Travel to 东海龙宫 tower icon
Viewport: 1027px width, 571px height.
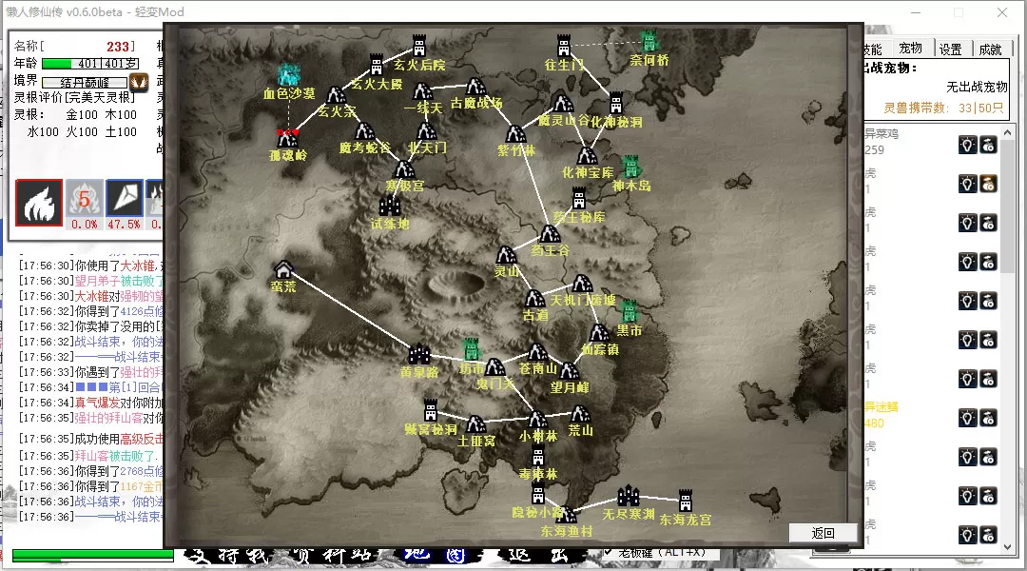pos(685,501)
